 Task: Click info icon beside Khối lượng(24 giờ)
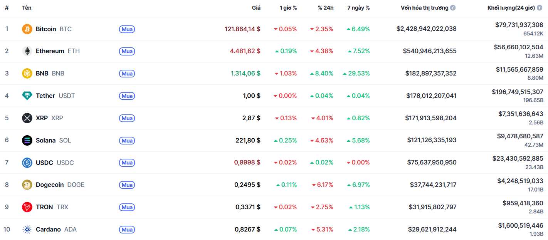[540, 8]
